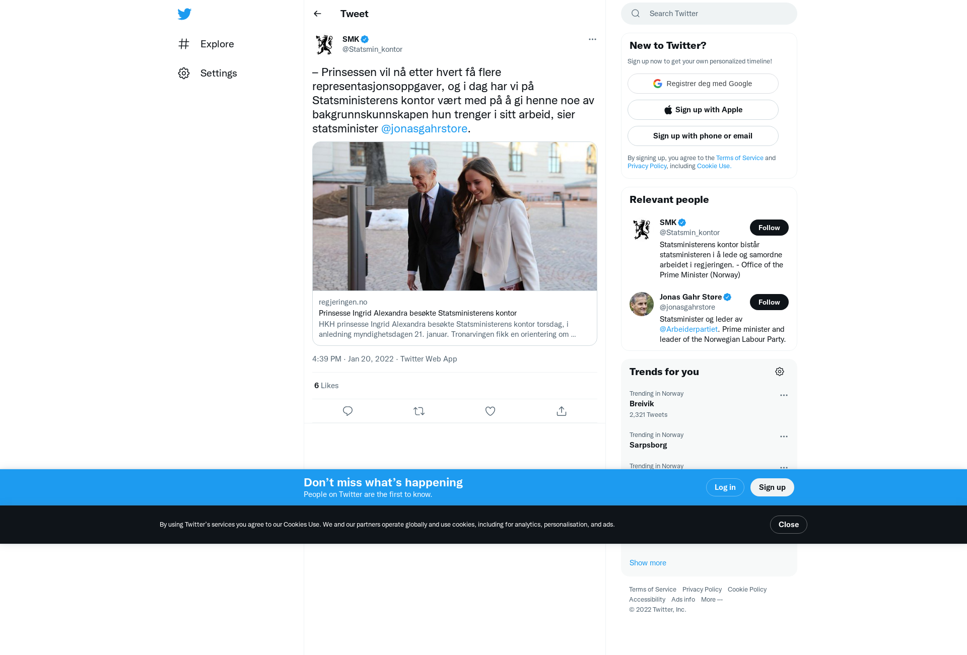This screenshot has width=967, height=655.
Task: Go back using the arrow icon
Action: [x=317, y=14]
